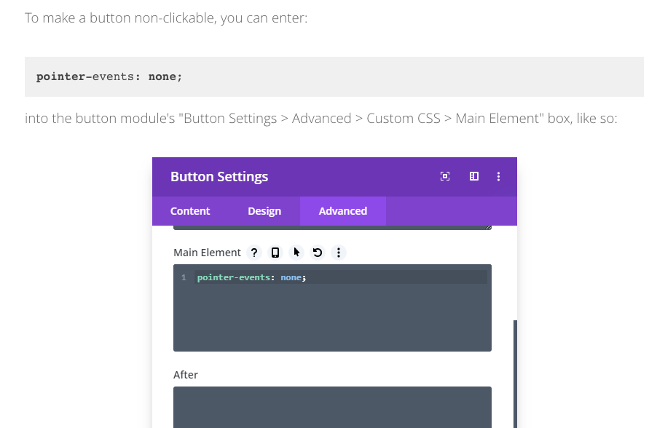Viewport: 665px width, 428px height.
Task: Enable hover mode arrow icon for Main Element
Action: (296, 253)
